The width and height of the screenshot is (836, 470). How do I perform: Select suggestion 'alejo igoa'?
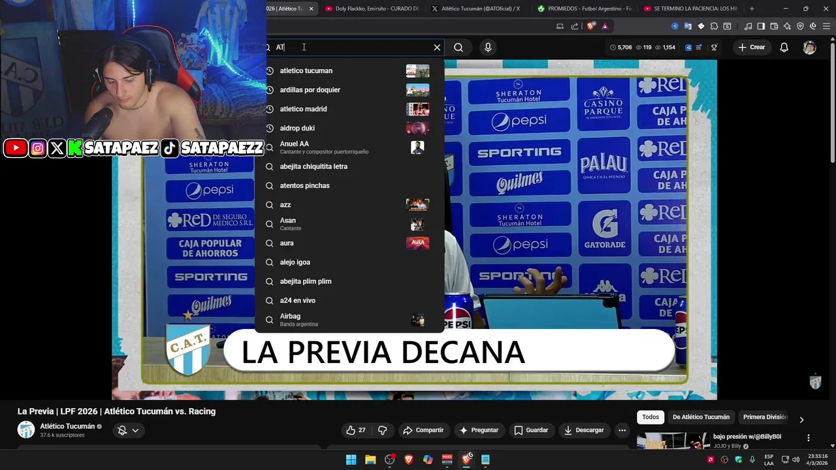click(349, 262)
